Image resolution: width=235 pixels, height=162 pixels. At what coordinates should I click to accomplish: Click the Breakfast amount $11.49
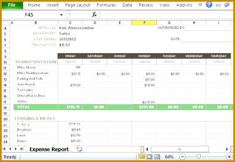coord(76,130)
